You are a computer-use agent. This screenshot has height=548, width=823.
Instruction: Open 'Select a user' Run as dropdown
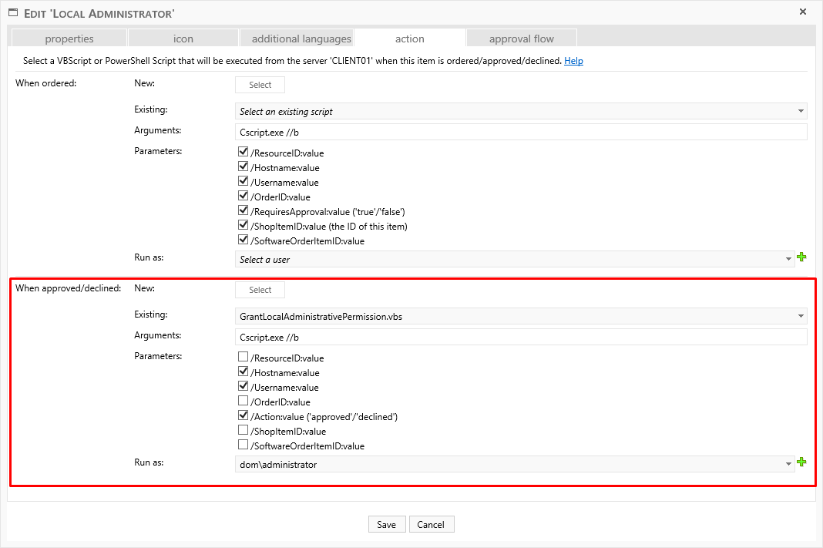point(514,260)
